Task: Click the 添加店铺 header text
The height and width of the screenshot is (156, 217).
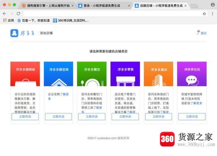Action: tap(46, 33)
